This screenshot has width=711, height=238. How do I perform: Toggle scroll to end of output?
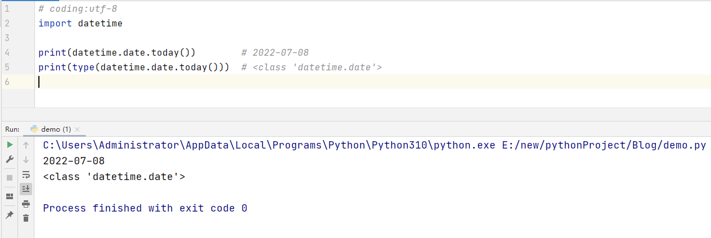(26, 188)
